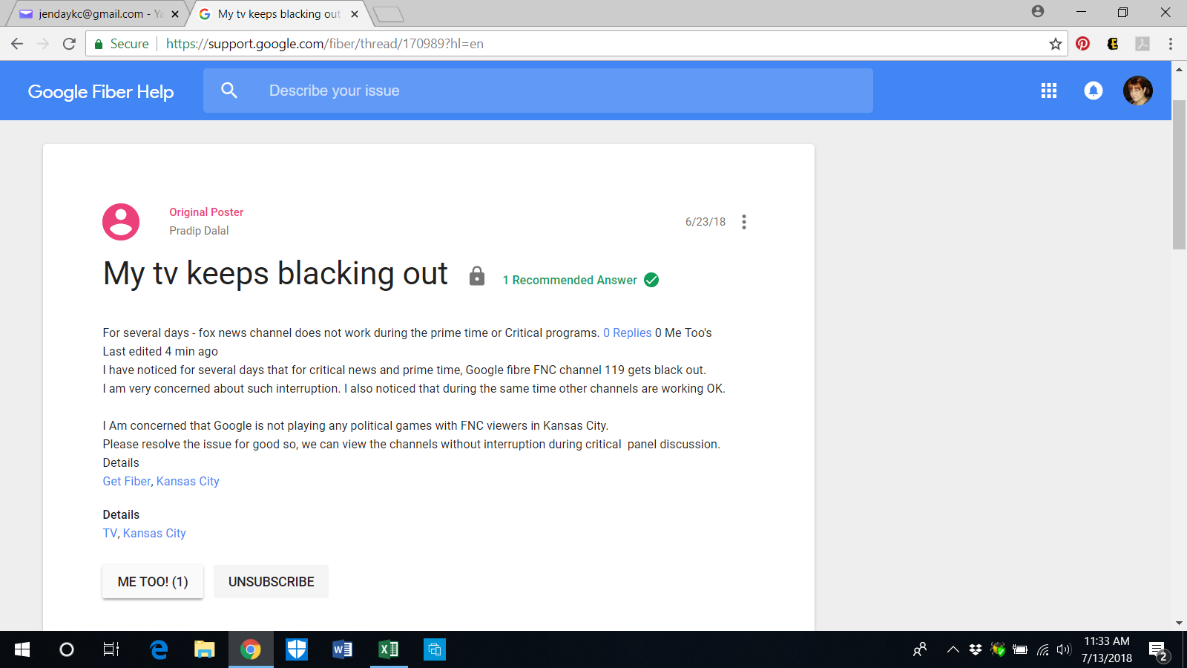Click the Kansas City link beside TV
Viewport: 1187px width, 668px height.
[154, 533]
